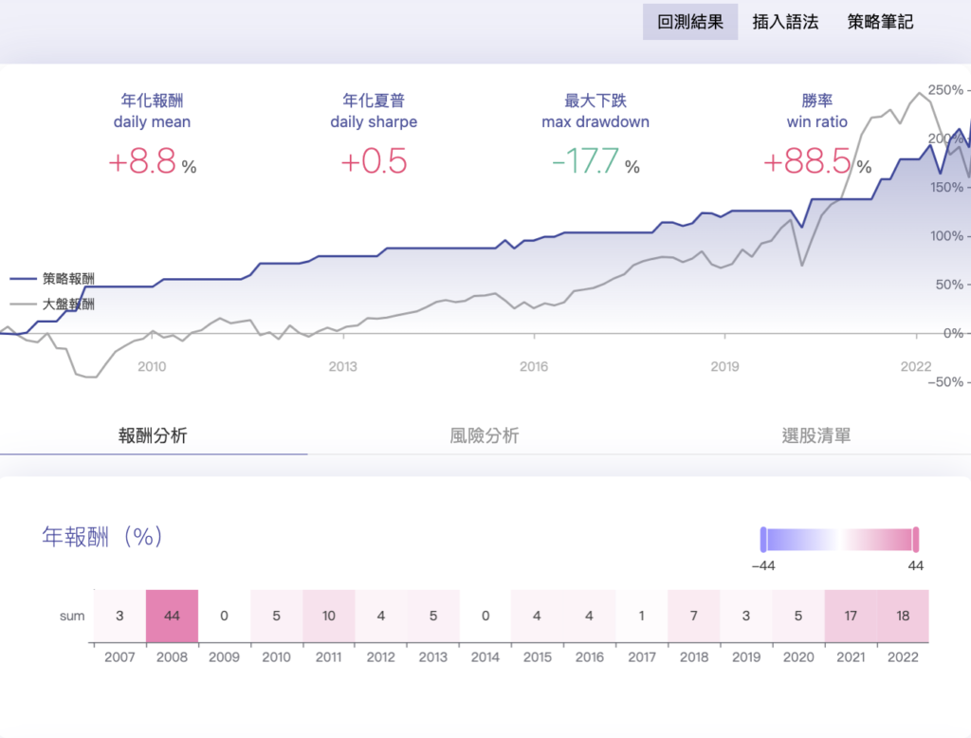
Task: Click the 44 maximum label under color scale
Action: point(916,565)
